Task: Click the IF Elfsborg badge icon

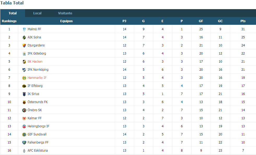Action: 24,86
